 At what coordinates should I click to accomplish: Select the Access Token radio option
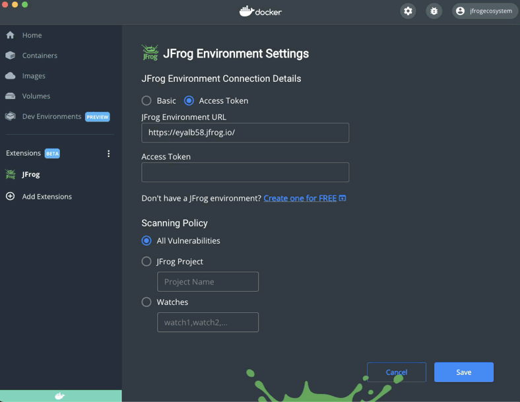point(189,101)
